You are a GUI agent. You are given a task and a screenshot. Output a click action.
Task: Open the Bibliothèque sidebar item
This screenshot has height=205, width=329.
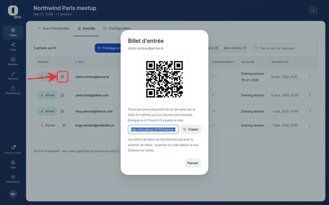[x=13, y=90]
